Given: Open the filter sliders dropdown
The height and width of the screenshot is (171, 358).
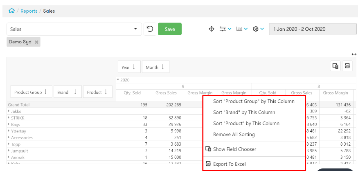Looking at the screenshot, I should pos(225,29).
